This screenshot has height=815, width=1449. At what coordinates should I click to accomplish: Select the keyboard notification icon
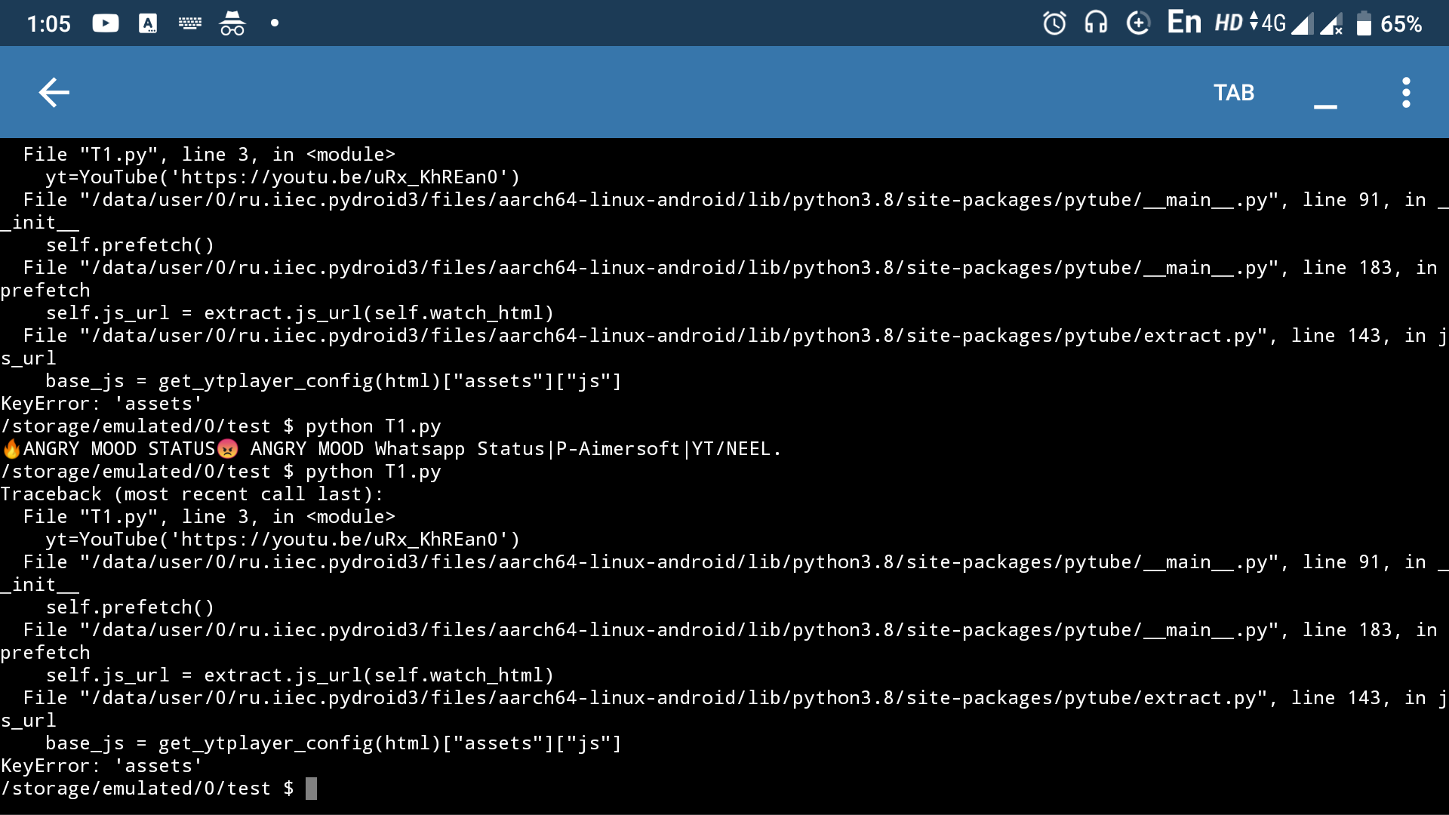(190, 23)
